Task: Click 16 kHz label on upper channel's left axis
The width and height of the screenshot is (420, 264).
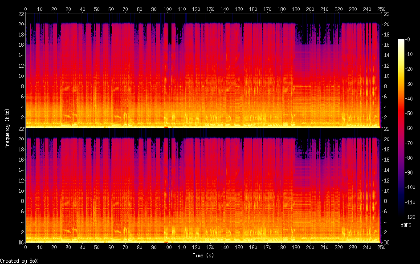Action: click(20, 45)
